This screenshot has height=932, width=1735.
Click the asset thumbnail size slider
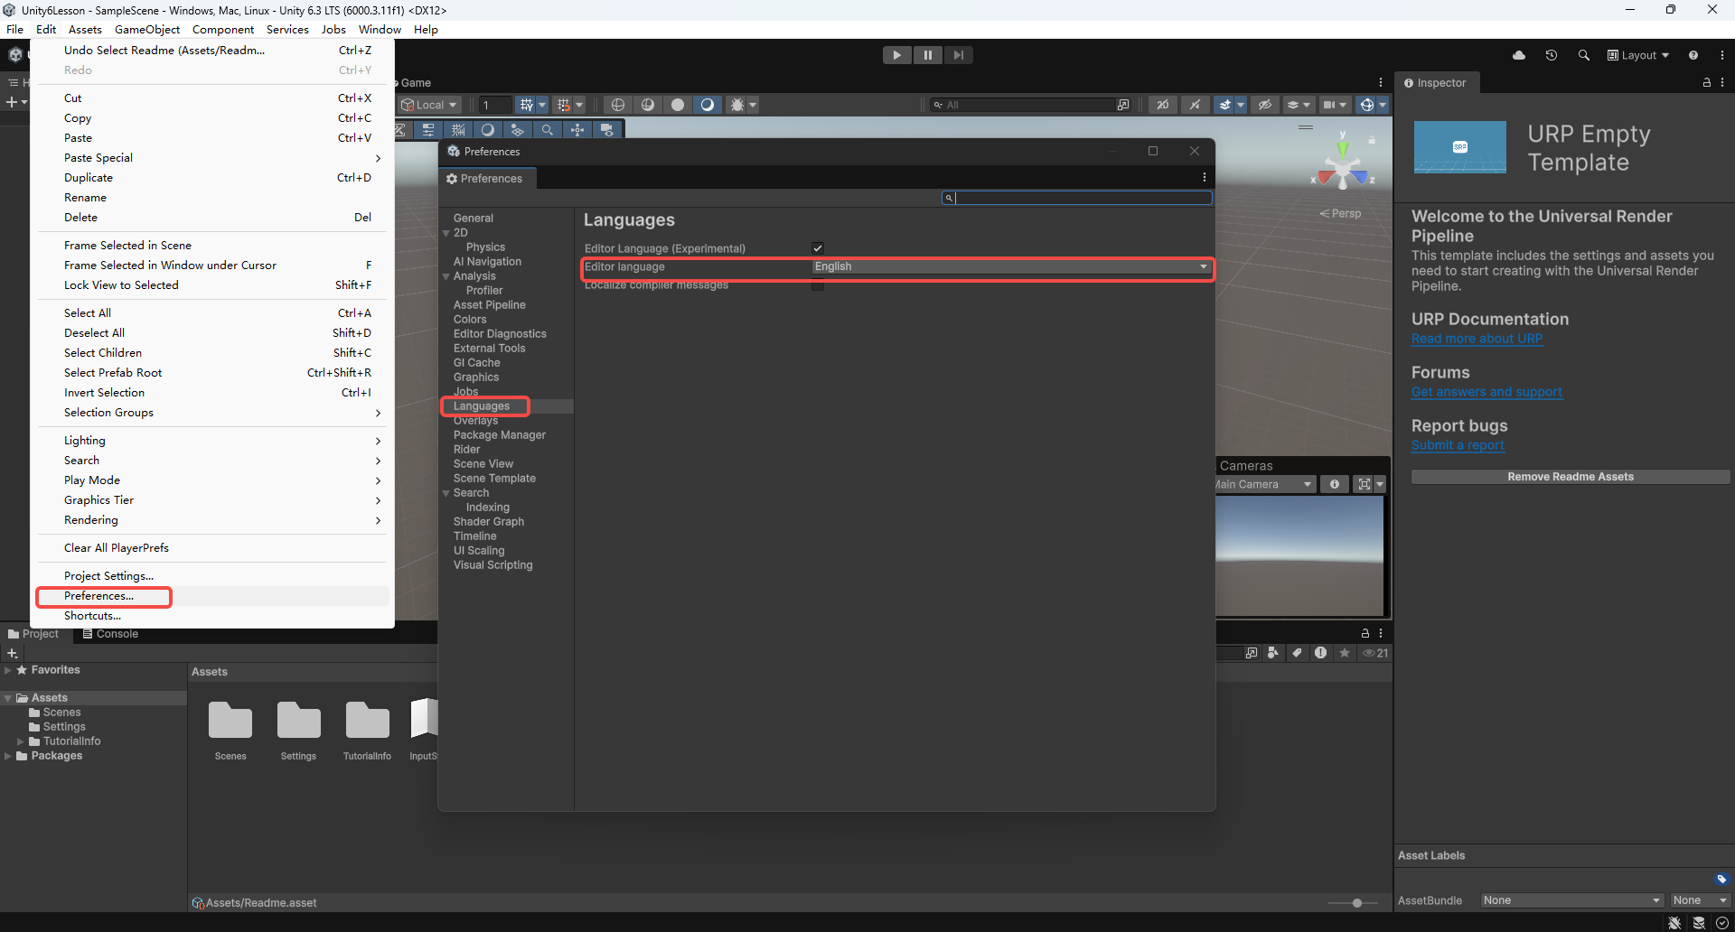pyautogui.click(x=1357, y=903)
